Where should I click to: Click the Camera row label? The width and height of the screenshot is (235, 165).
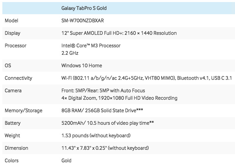pos(13,91)
